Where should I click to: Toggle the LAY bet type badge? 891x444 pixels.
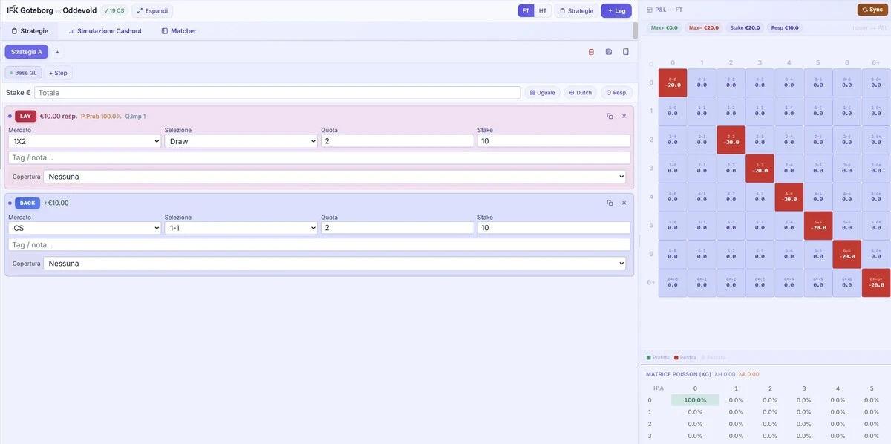(25, 117)
